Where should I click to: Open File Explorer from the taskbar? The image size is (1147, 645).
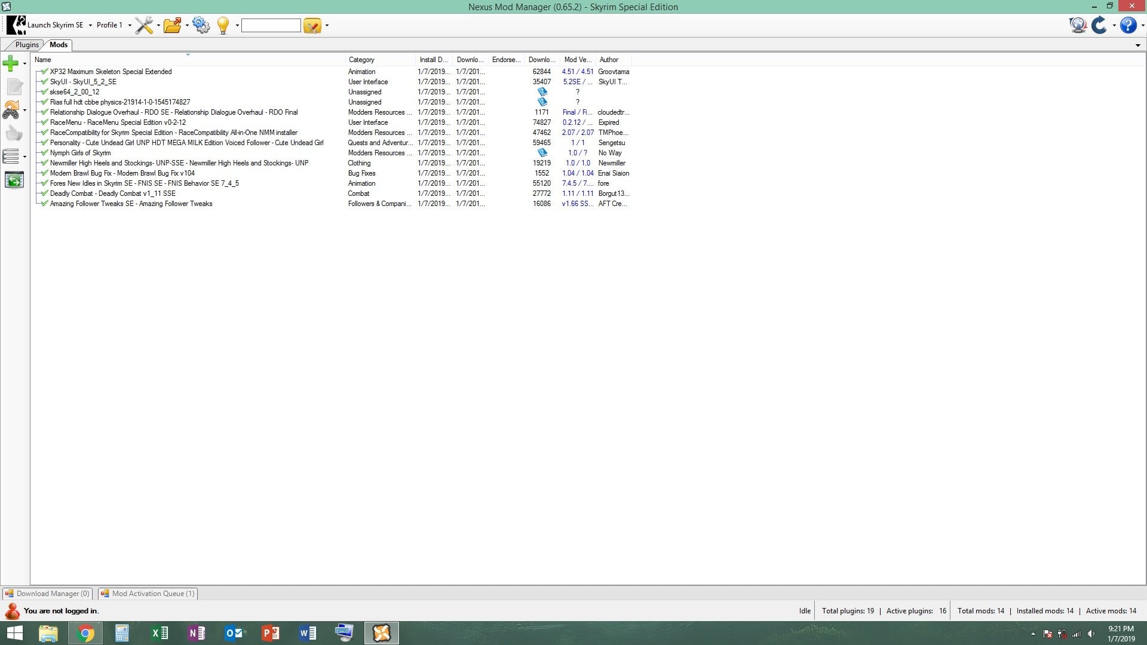(x=48, y=633)
